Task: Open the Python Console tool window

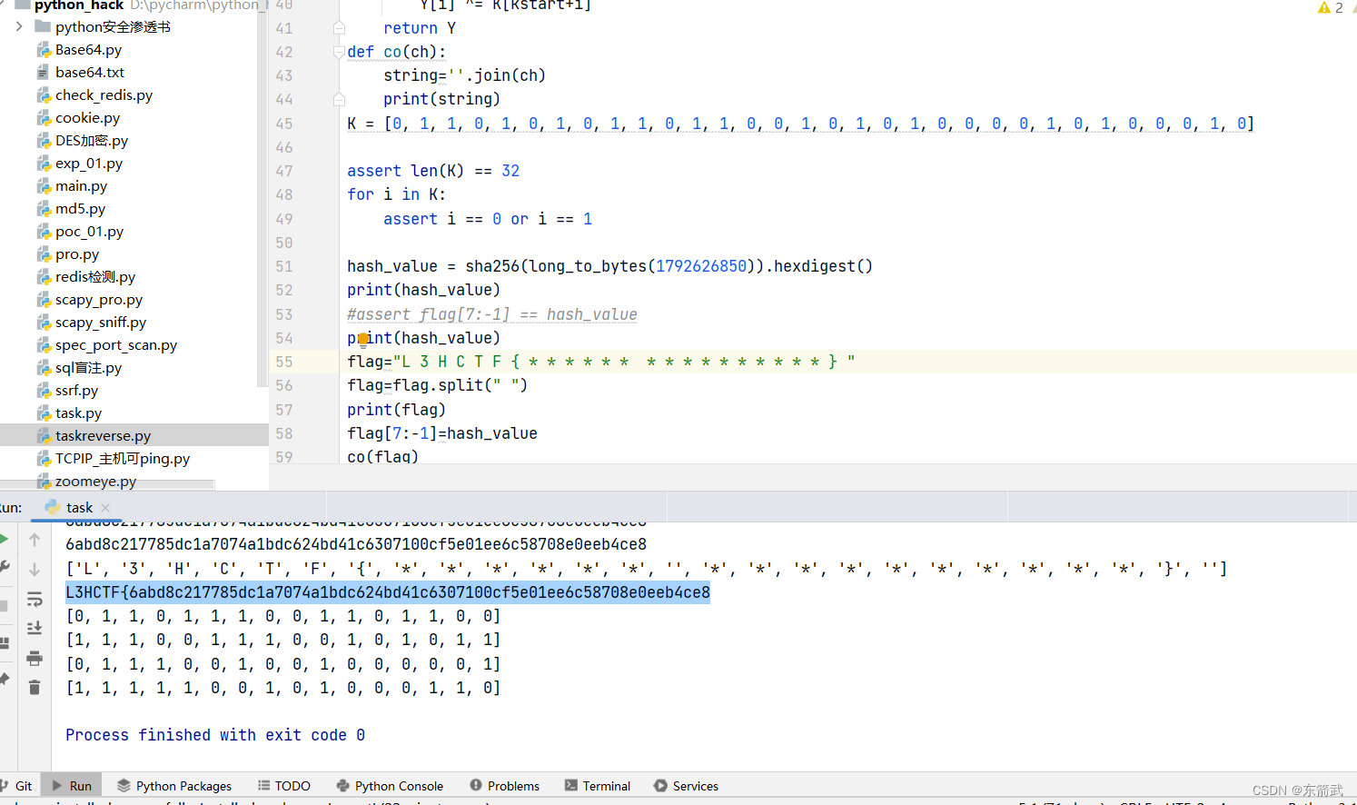Action: coord(390,785)
